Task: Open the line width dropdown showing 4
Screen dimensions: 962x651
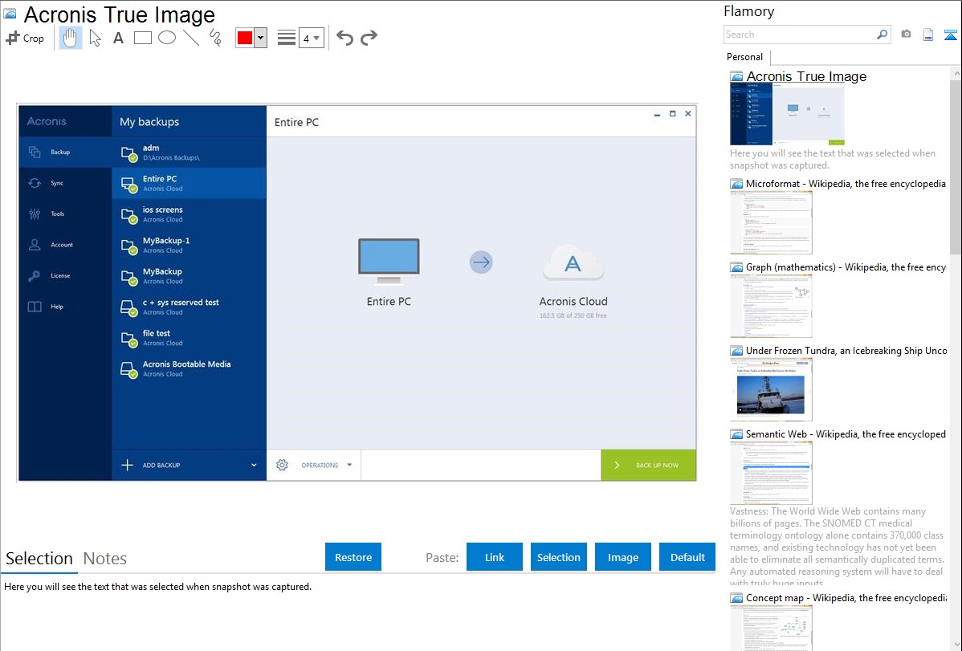Action: point(312,38)
